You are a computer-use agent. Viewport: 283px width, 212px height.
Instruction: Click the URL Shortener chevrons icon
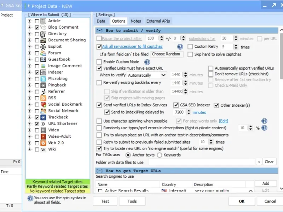click(43, 124)
